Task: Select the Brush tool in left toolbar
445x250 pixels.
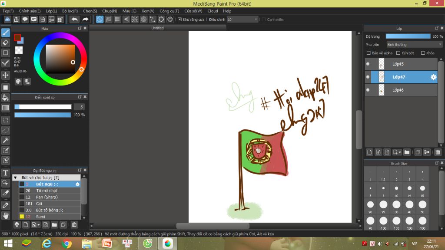Action: (x=6, y=33)
